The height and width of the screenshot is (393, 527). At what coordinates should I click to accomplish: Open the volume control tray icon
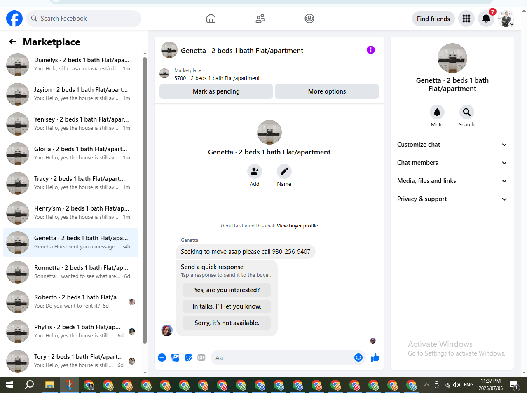click(457, 385)
